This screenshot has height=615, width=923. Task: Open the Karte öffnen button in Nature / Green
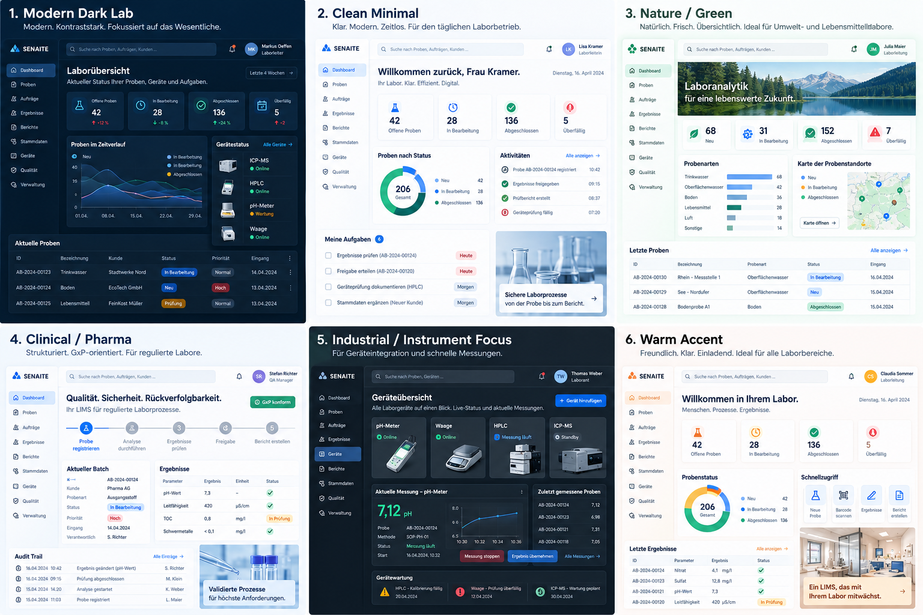[x=820, y=223]
